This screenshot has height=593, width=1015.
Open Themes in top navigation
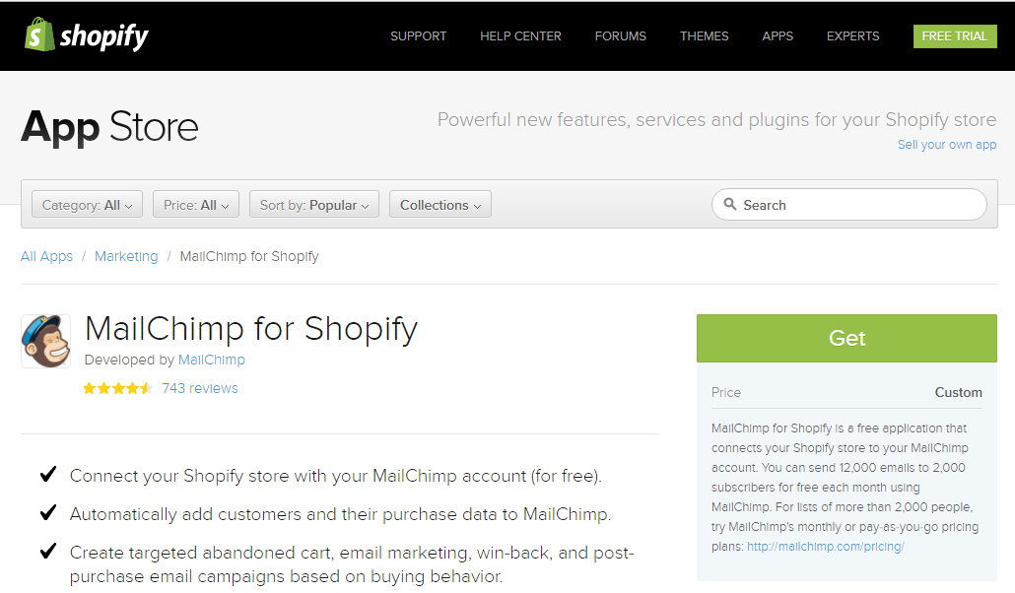pos(705,36)
